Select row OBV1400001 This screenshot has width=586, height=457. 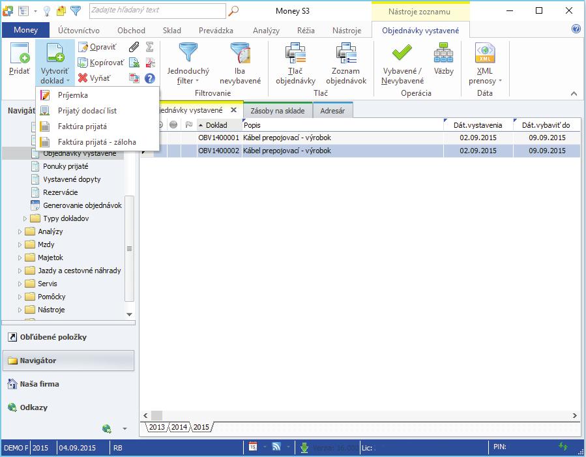[x=360, y=138]
